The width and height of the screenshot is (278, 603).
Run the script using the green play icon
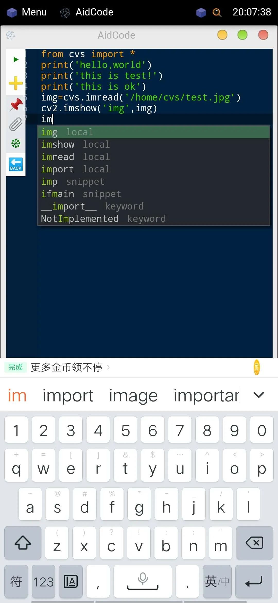[15, 59]
